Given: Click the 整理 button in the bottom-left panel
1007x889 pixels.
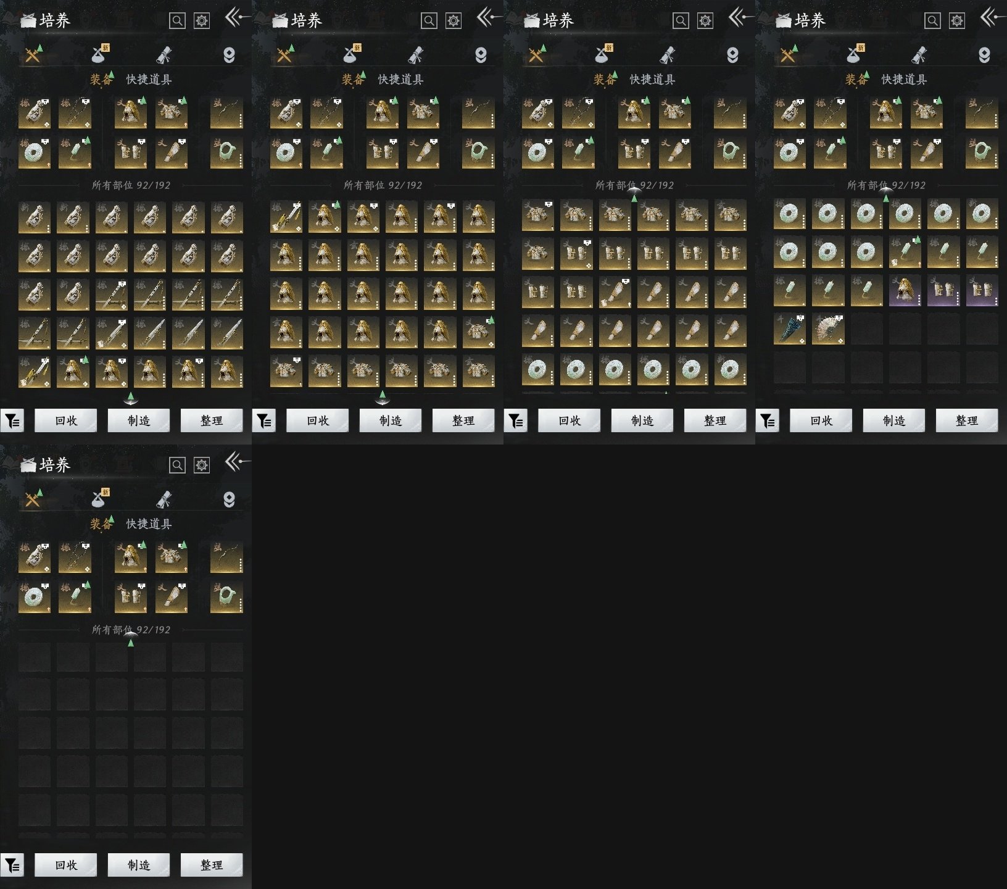Looking at the screenshot, I should pos(212,865).
